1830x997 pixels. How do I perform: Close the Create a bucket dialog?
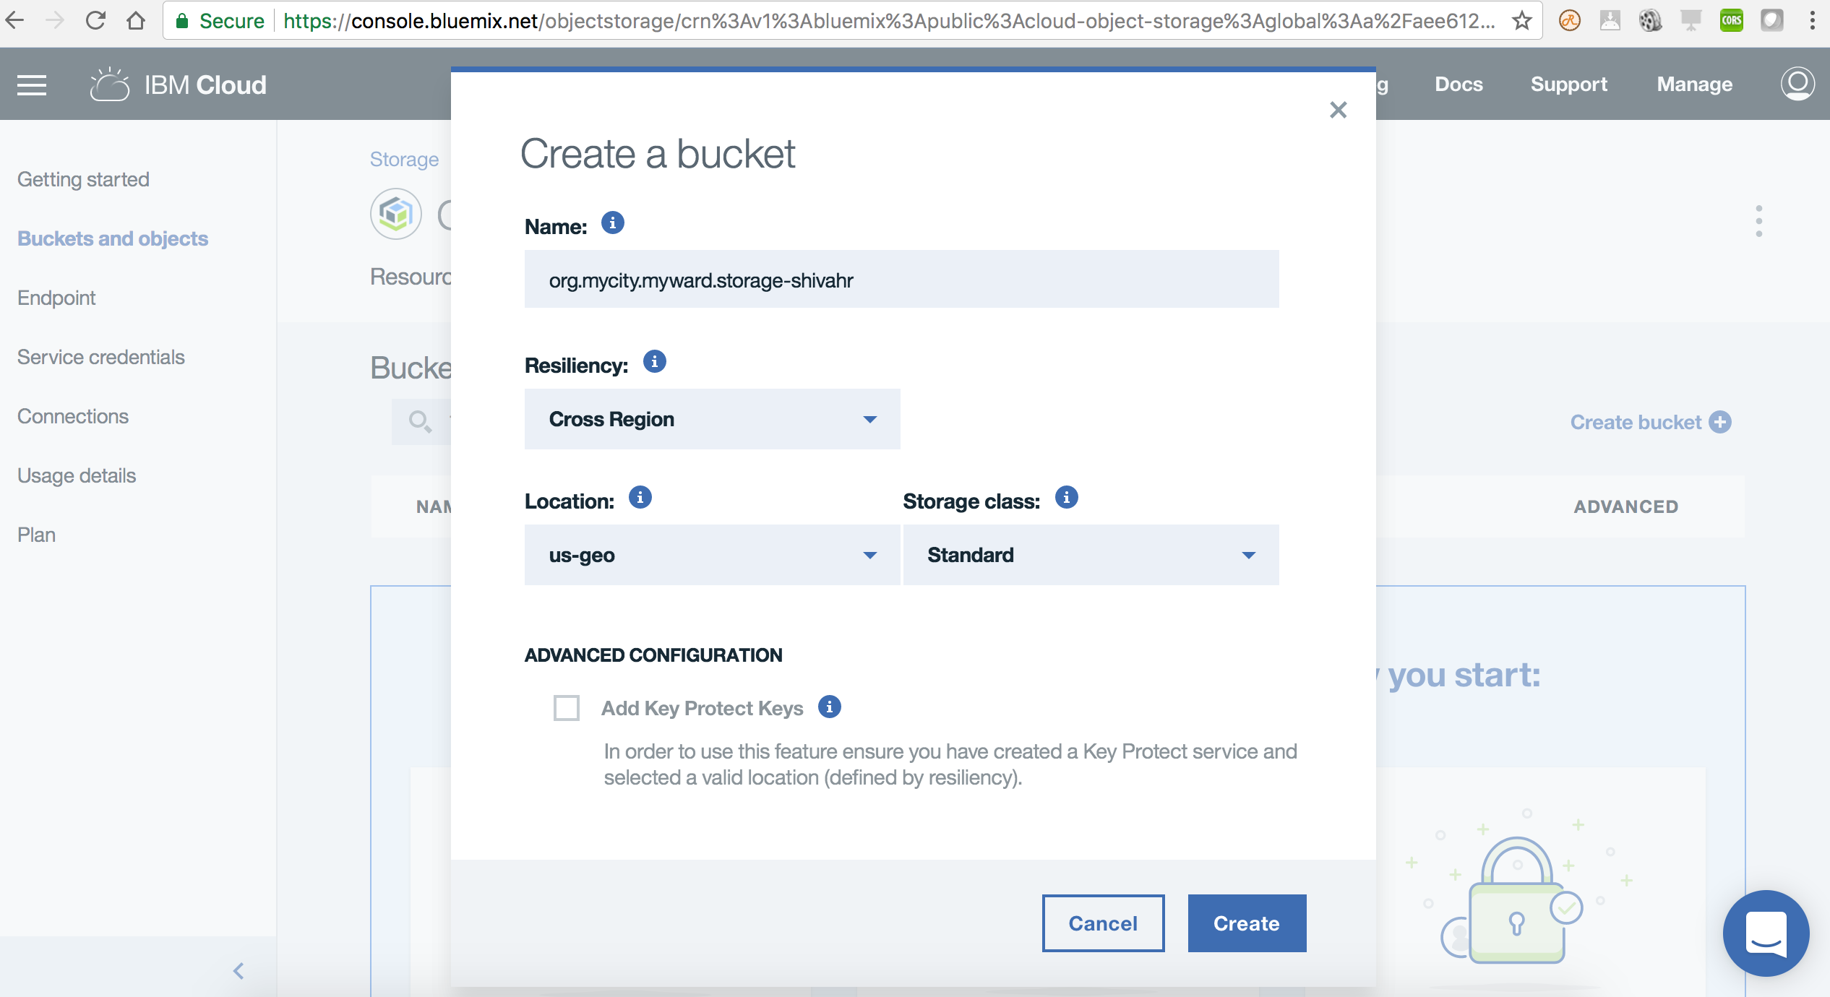[1338, 110]
